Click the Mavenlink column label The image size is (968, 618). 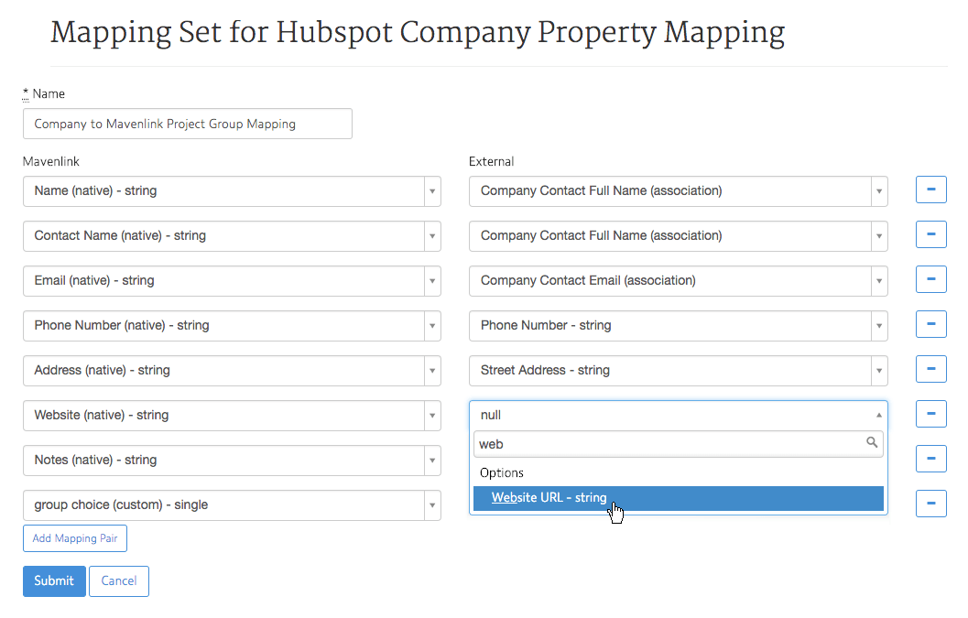[51, 161]
